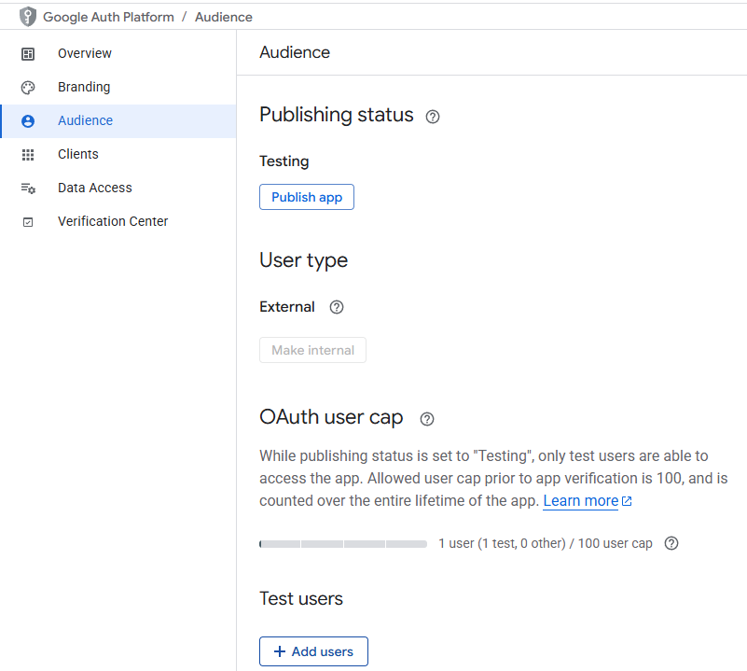Click the Testing status text
Image resolution: width=747 pixels, height=671 pixels.
(x=284, y=161)
